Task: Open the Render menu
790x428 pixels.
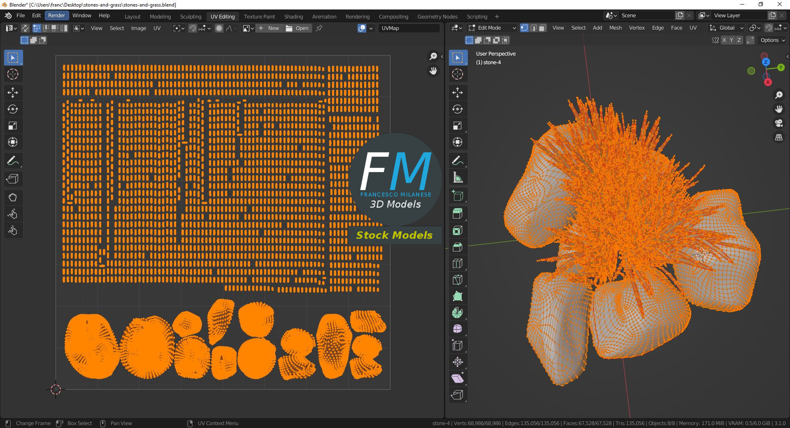Action: point(56,16)
